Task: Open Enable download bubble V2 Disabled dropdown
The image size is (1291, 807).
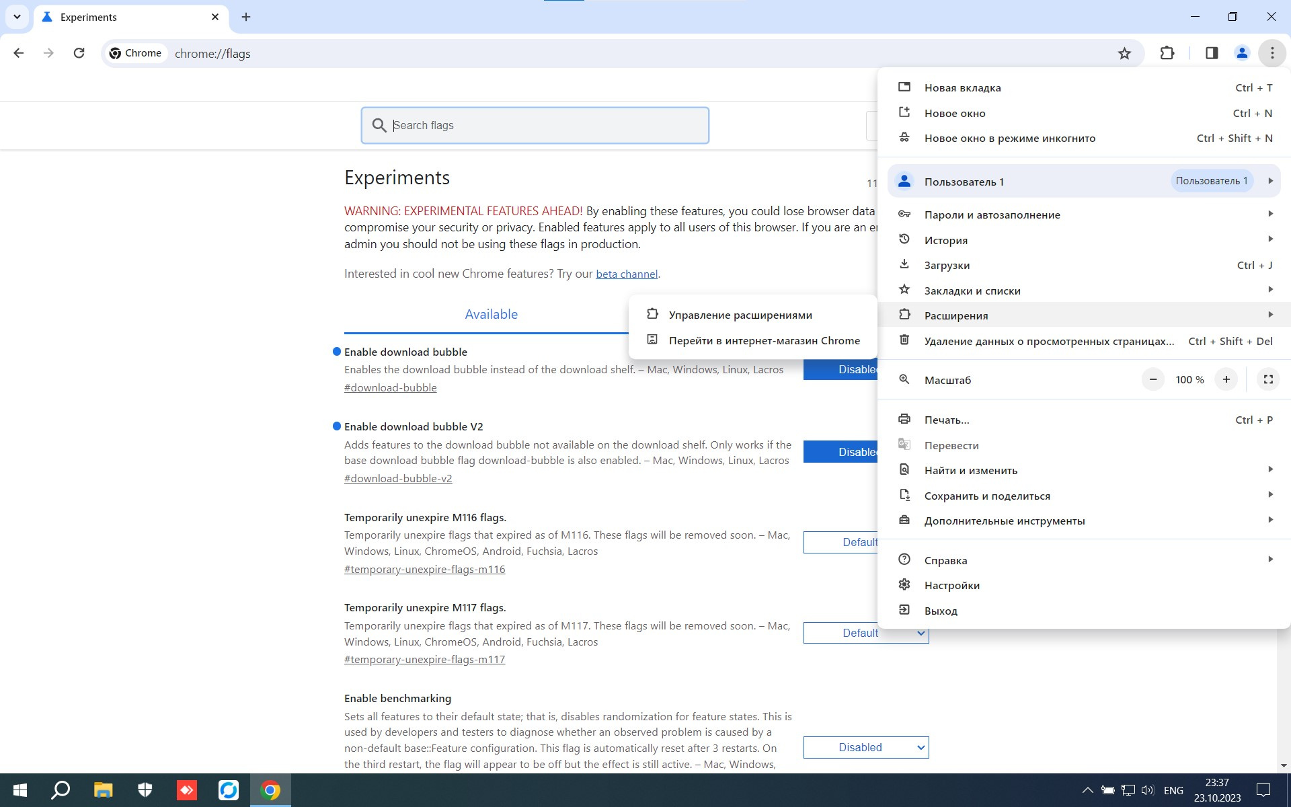Action: click(x=840, y=452)
